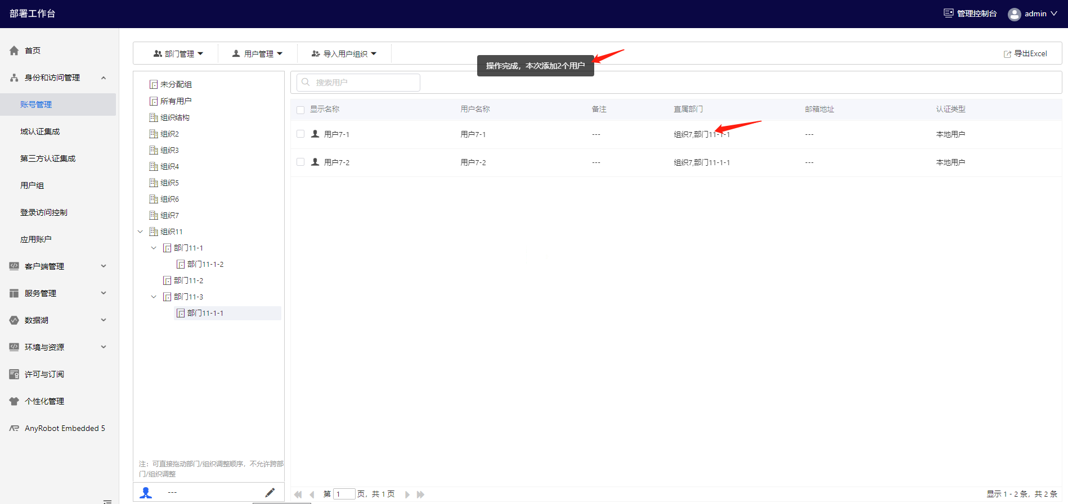The width and height of the screenshot is (1068, 504).
Task: Click the search magnifier icon
Action: (306, 82)
